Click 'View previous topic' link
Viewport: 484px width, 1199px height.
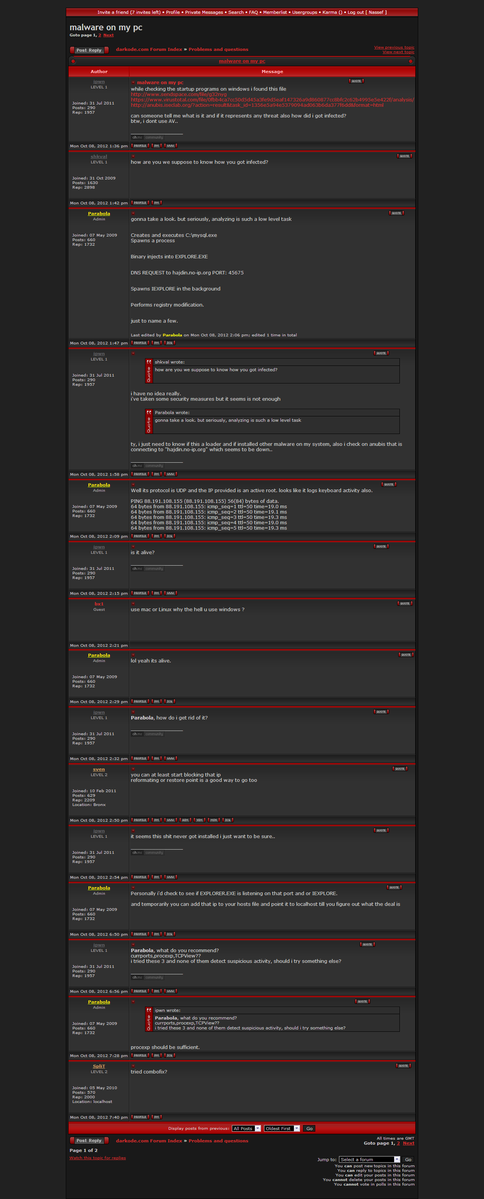click(x=394, y=47)
